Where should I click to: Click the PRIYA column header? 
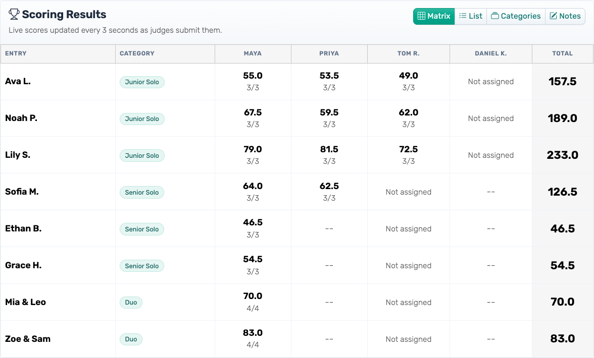[329, 53]
